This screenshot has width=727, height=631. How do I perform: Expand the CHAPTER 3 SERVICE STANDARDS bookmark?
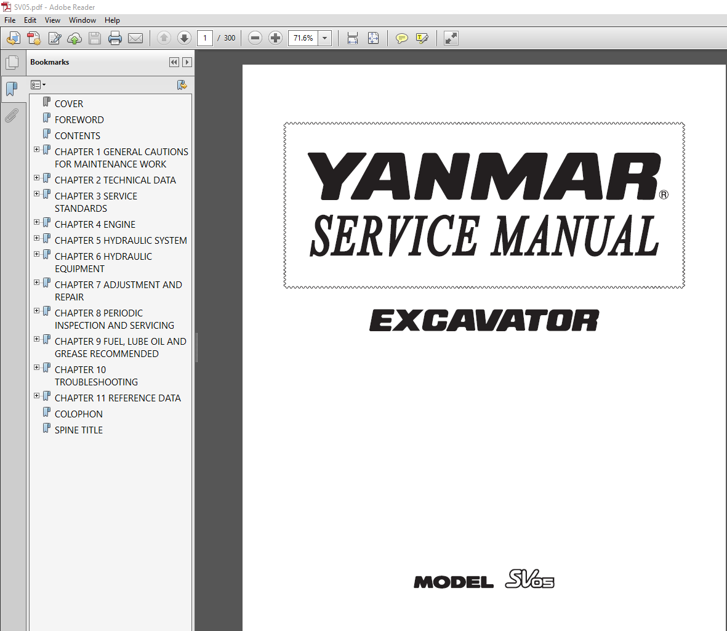(x=37, y=194)
